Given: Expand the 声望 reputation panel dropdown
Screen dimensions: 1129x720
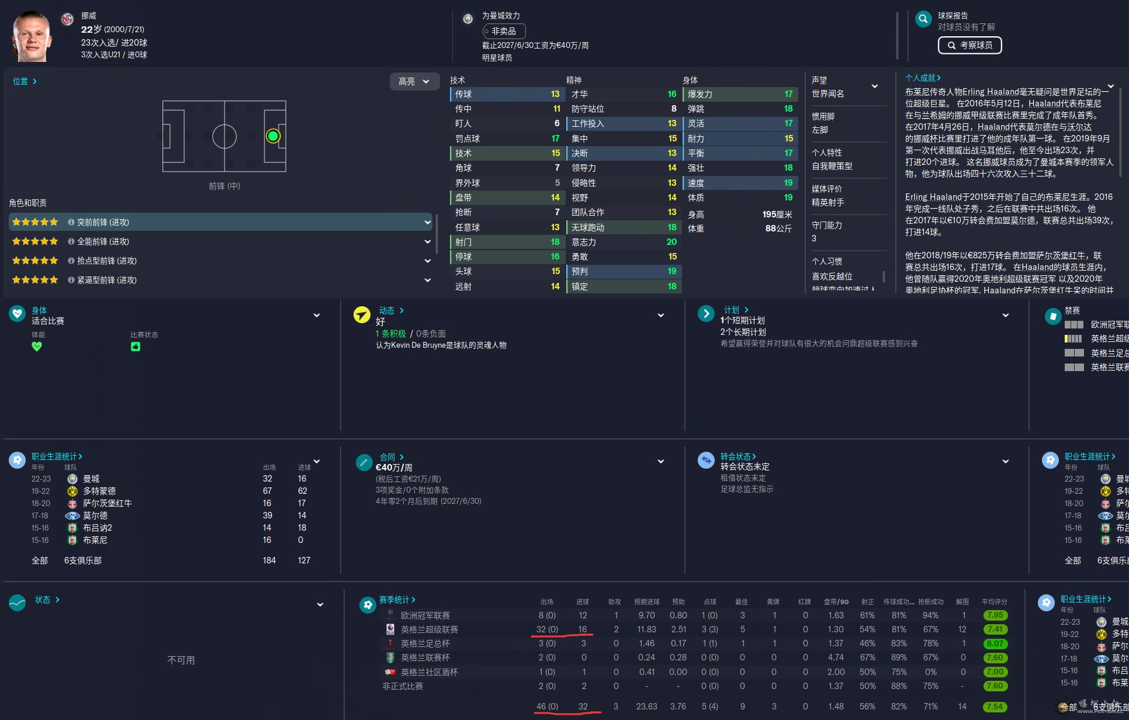Looking at the screenshot, I should click(x=875, y=86).
